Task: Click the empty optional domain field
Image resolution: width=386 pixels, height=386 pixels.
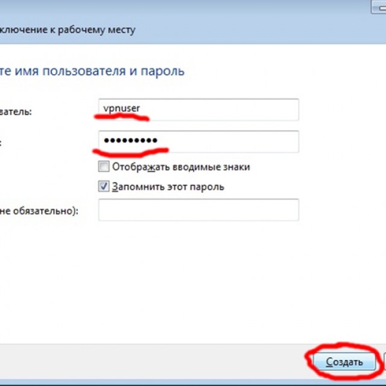Action: (199, 210)
